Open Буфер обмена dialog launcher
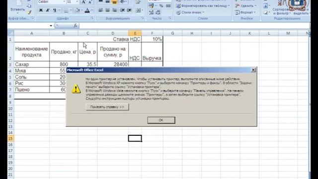 [x=33, y=18]
